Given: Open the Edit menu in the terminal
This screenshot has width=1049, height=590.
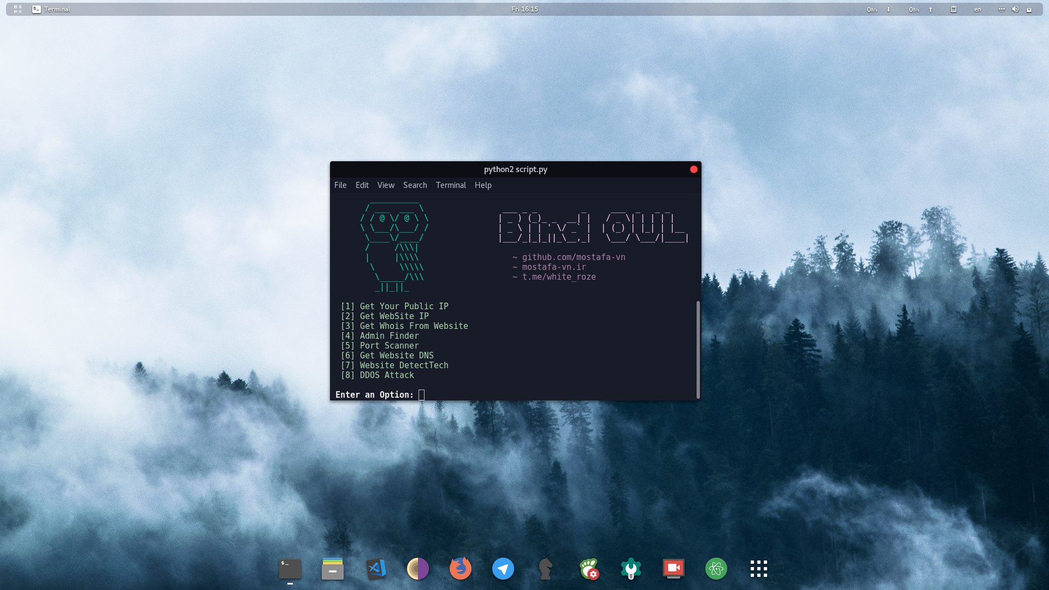Looking at the screenshot, I should 362,185.
